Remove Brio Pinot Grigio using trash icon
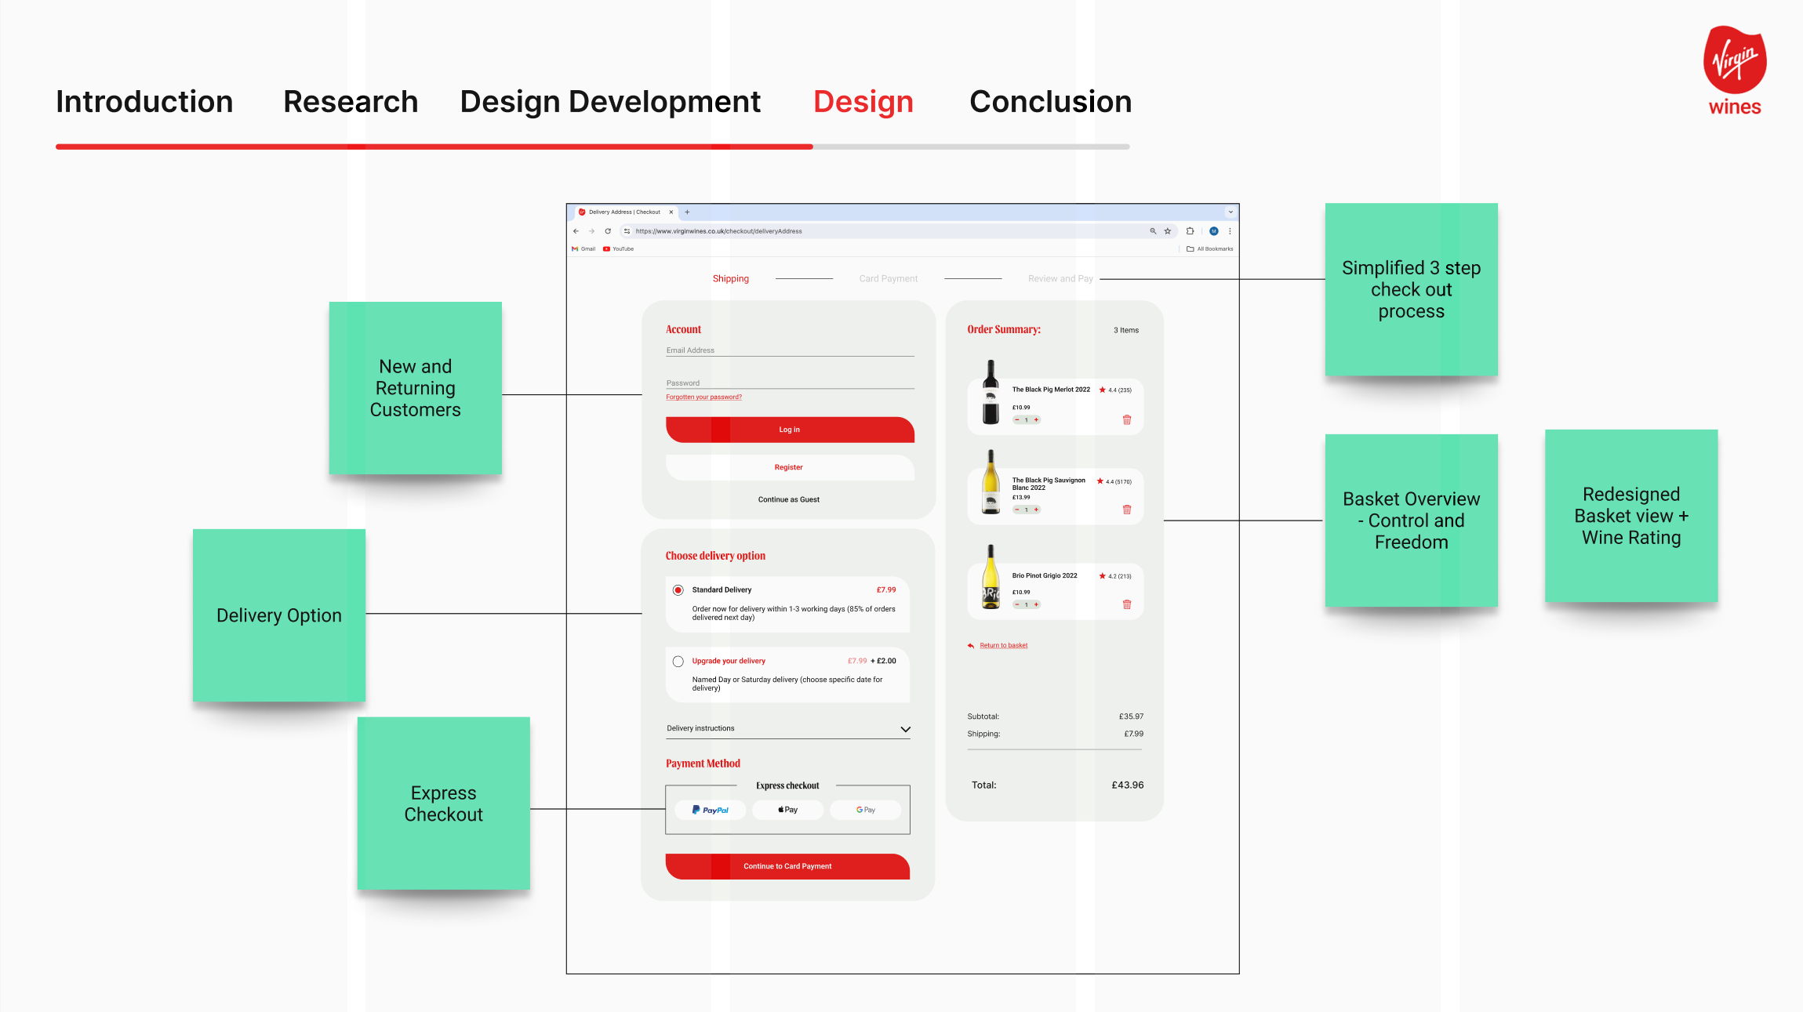1803x1012 pixels. 1127,604
